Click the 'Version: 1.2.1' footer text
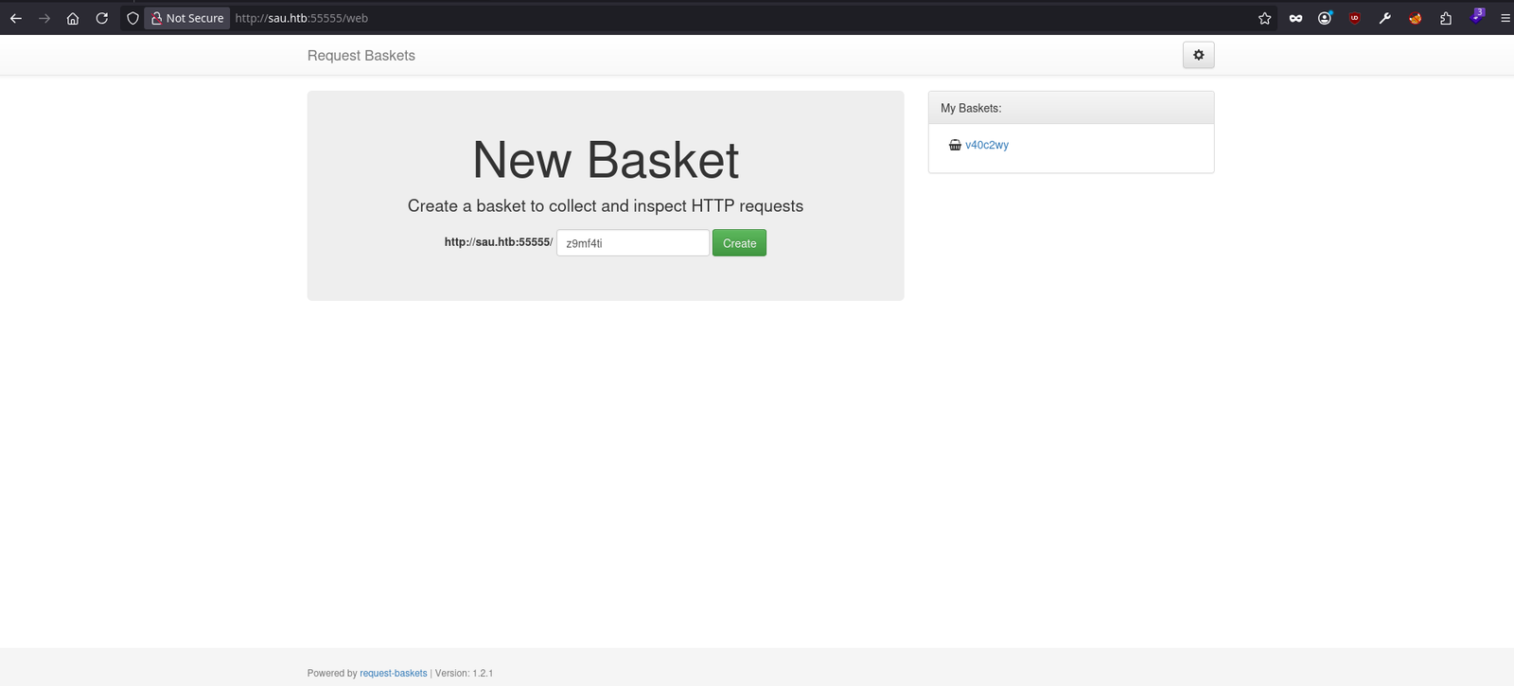1514x686 pixels. (464, 674)
